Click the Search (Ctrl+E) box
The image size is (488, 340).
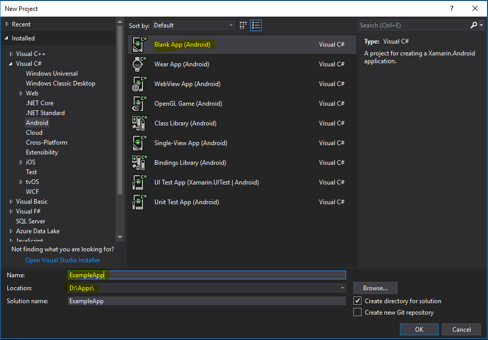click(414, 25)
